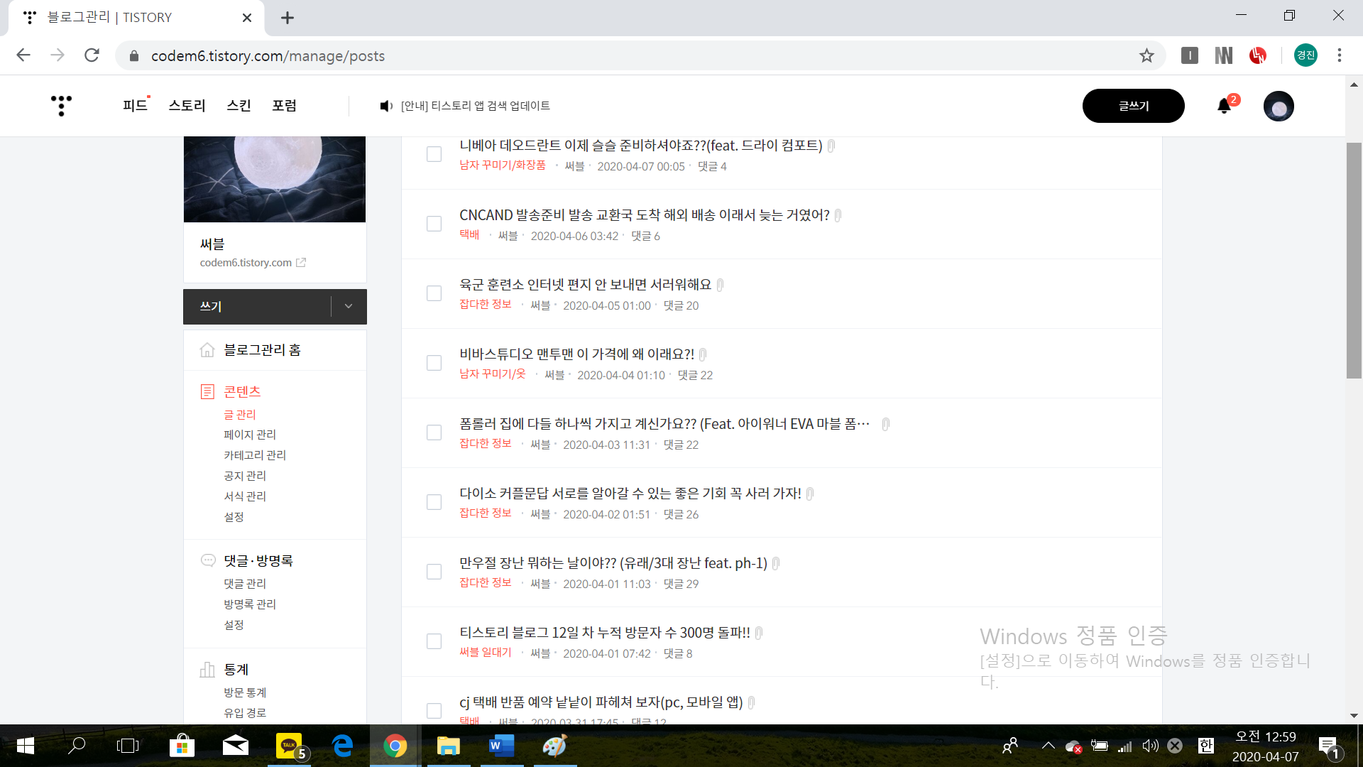This screenshot has height=767, width=1363.
Task: Bookmark this page with the star icon
Action: coord(1146,55)
